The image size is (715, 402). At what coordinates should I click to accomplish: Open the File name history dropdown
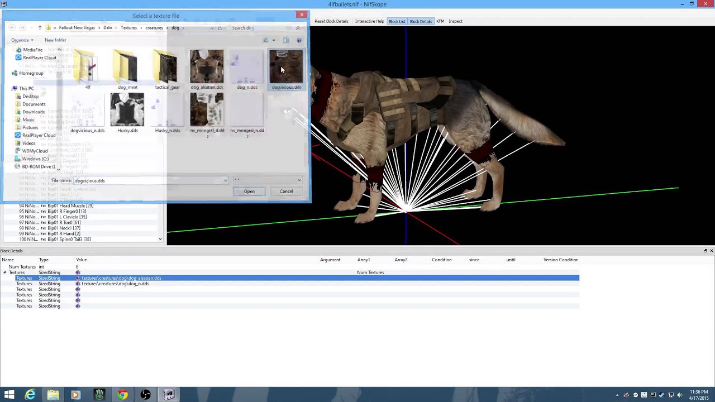coord(225,180)
